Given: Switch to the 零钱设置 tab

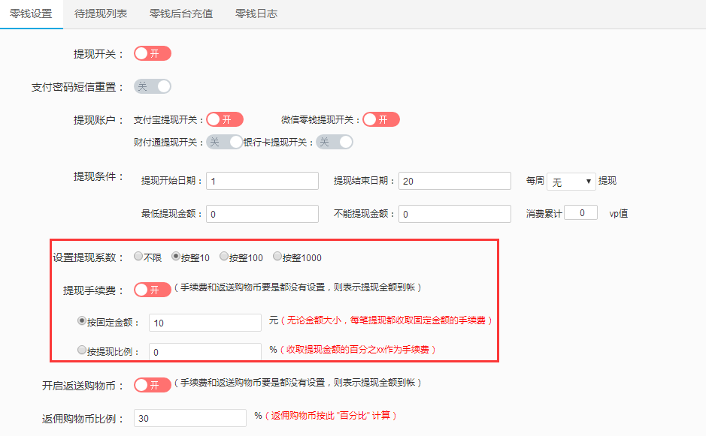Looking at the screenshot, I should pos(31,14).
